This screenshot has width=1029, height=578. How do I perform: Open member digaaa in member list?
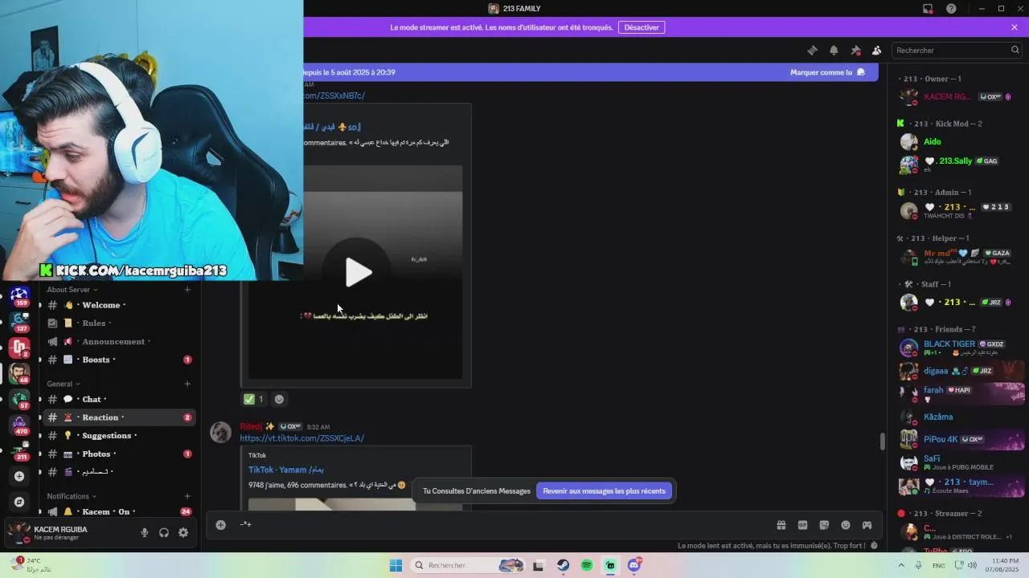[x=961, y=371]
